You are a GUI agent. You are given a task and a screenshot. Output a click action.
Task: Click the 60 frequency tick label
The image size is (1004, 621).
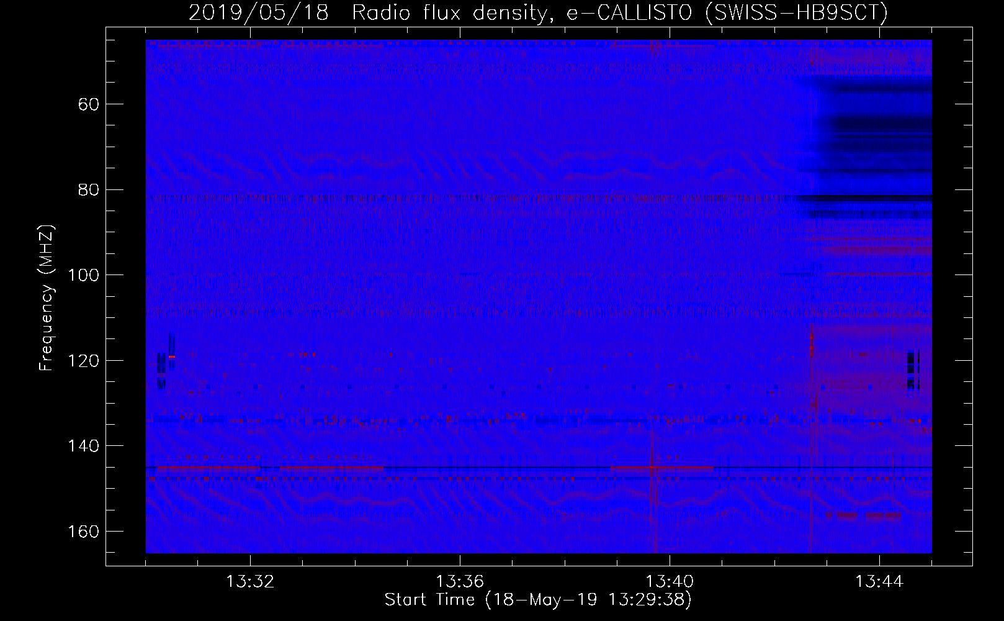[89, 104]
